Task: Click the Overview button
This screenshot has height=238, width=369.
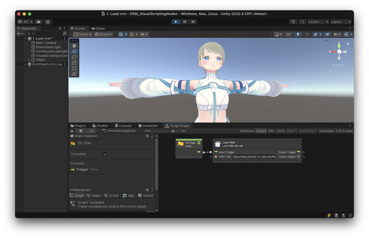Action: (326, 131)
